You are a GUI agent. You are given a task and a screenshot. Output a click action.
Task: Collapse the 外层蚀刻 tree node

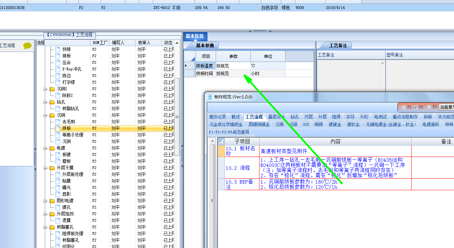pos(45,214)
